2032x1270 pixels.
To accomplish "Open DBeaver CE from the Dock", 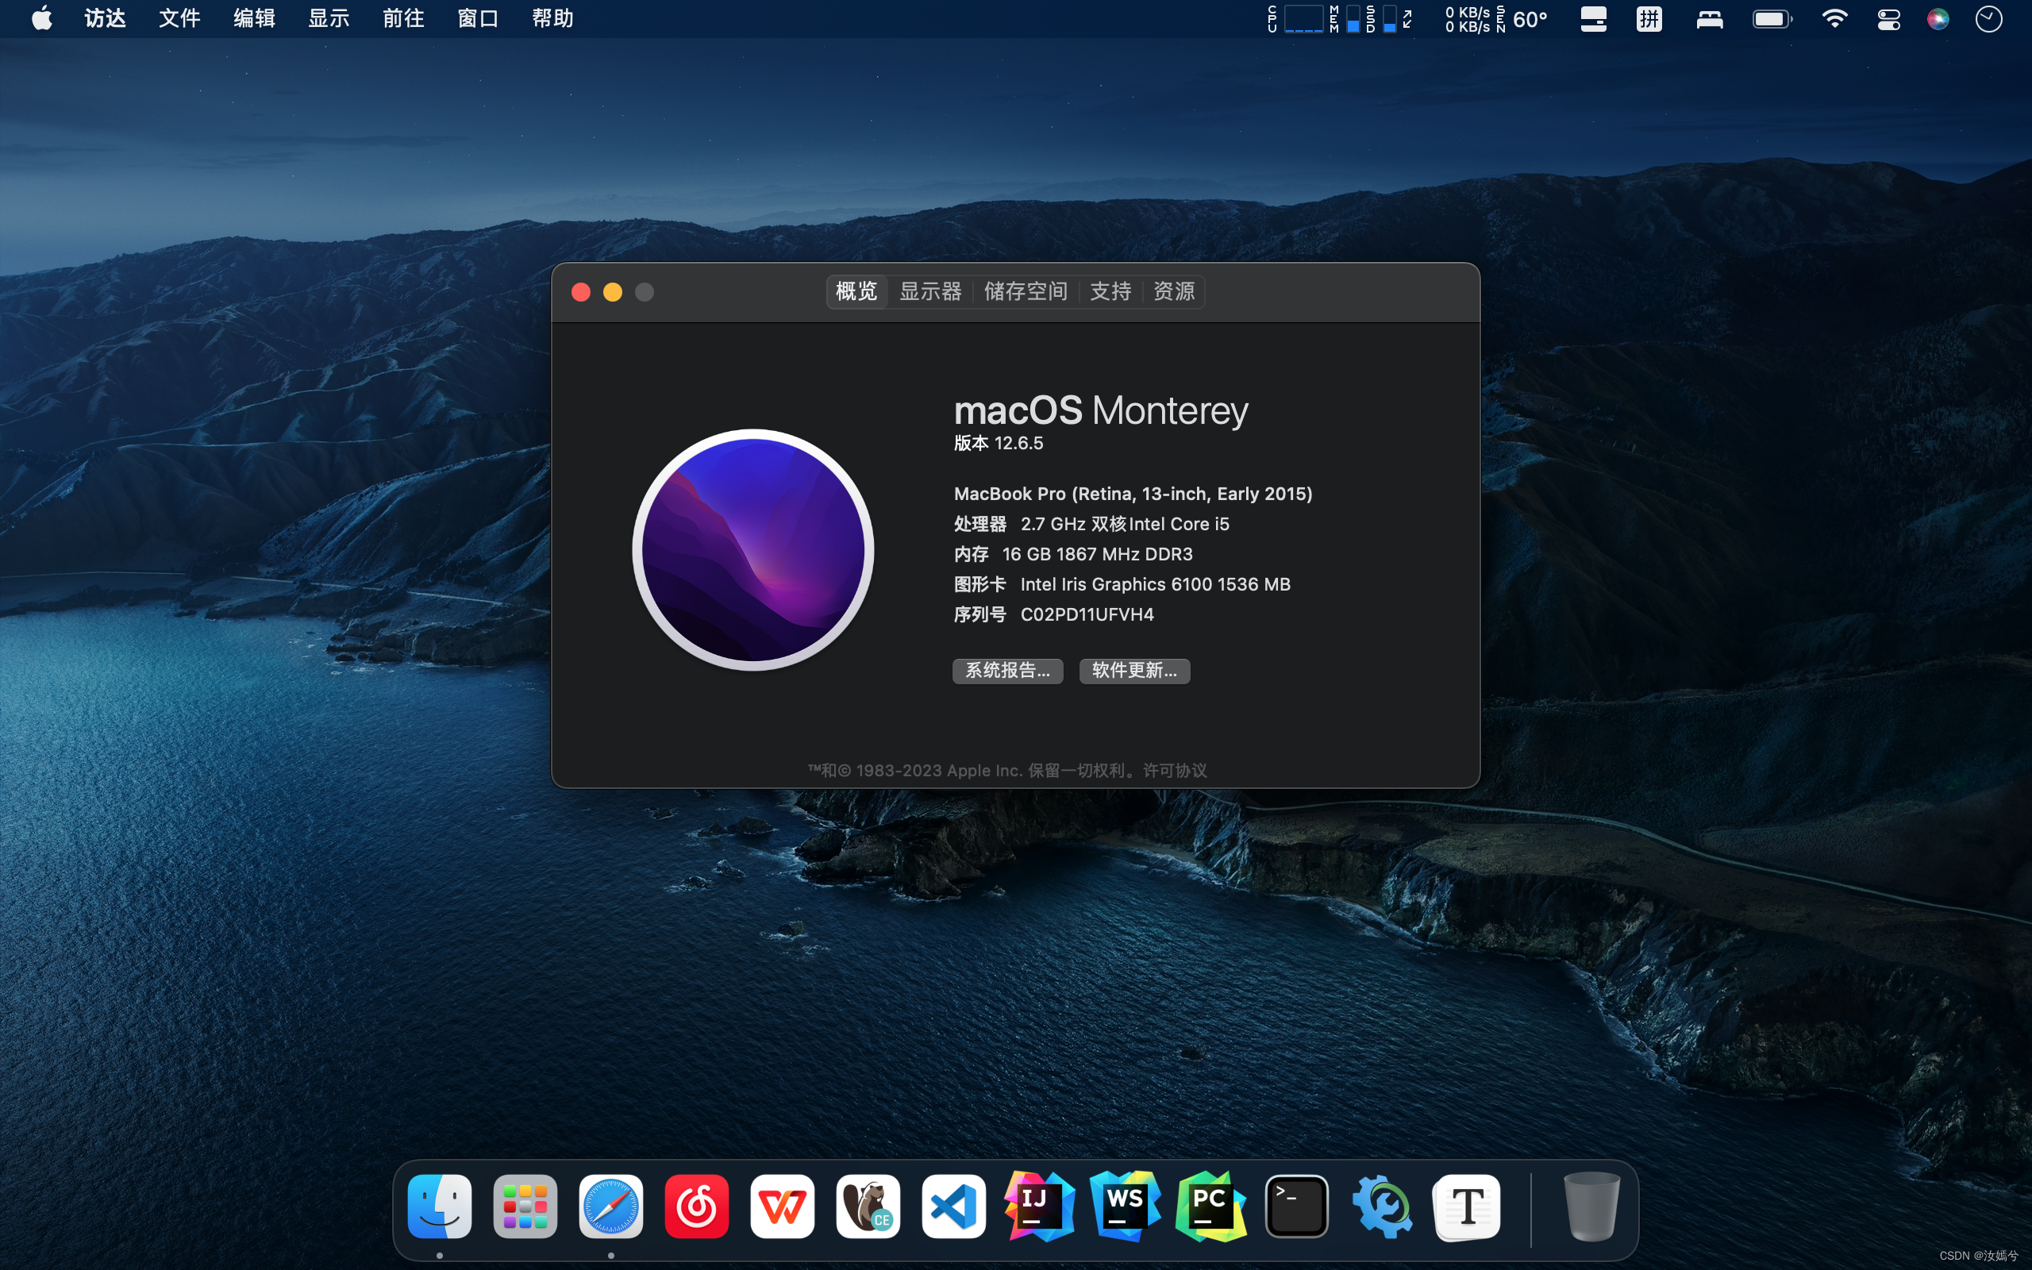I will (x=868, y=1206).
